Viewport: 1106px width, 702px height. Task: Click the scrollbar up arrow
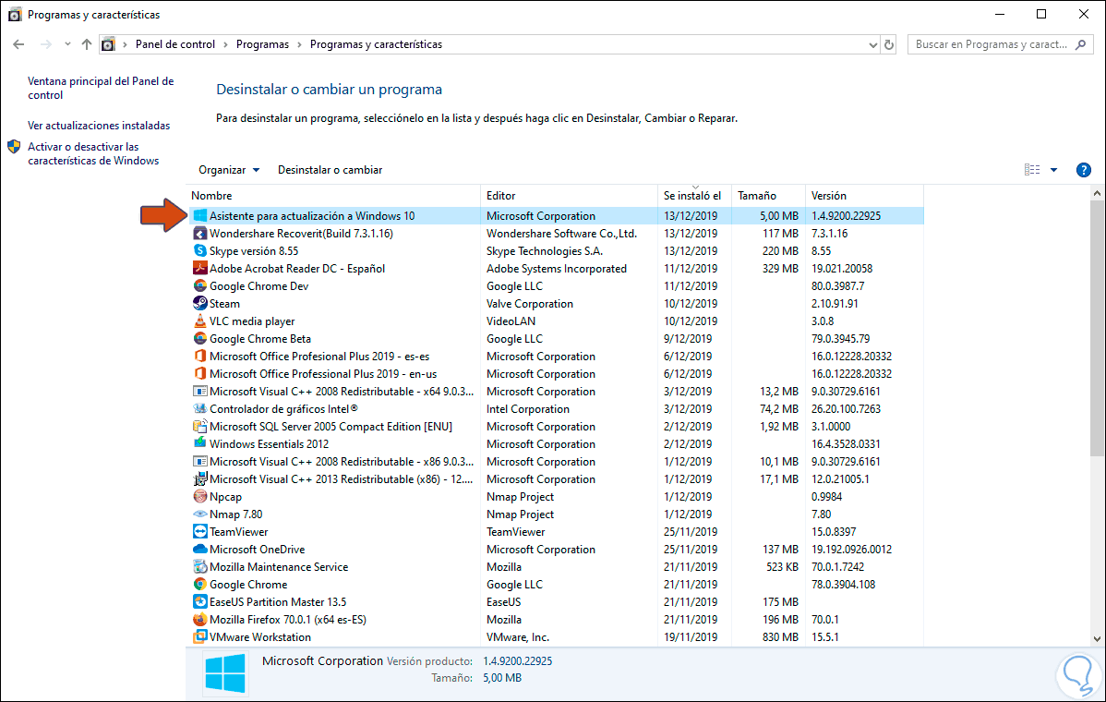click(x=1097, y=193)
